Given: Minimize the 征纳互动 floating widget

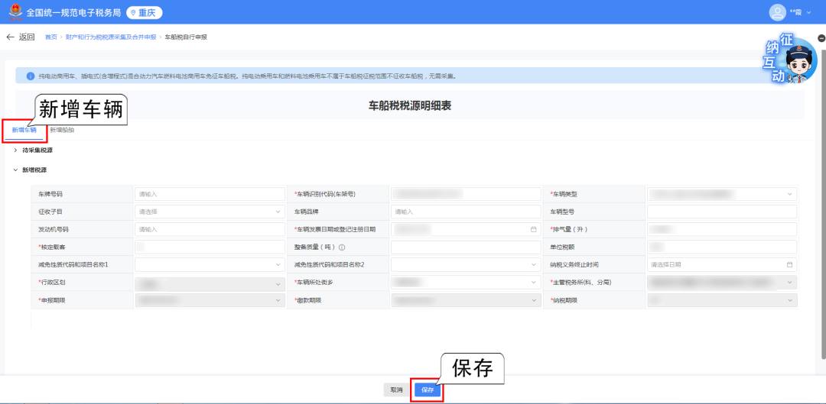Looking at the screenshot, I should (x=820, y=37).
